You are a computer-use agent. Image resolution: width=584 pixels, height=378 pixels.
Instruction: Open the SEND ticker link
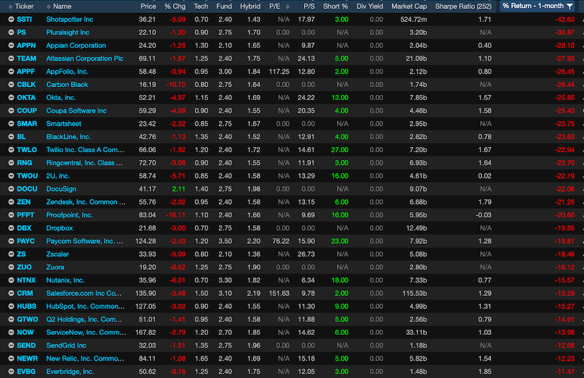pyautogui.click(x=26, y=345)
